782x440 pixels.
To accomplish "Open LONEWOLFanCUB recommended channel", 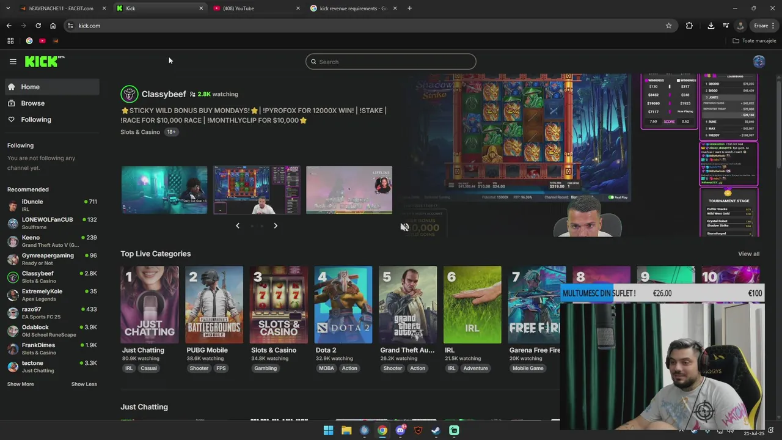I will point(52,223).
